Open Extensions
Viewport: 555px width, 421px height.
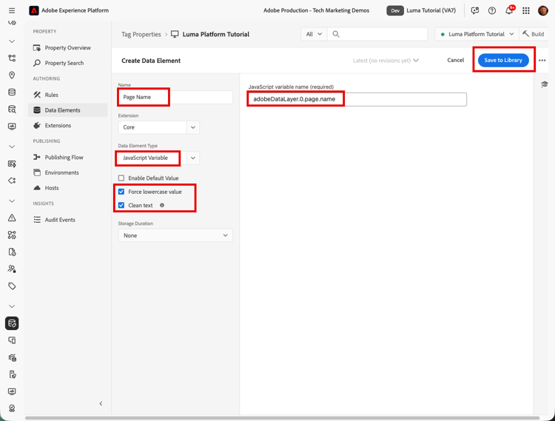click(x=58, y=126)
